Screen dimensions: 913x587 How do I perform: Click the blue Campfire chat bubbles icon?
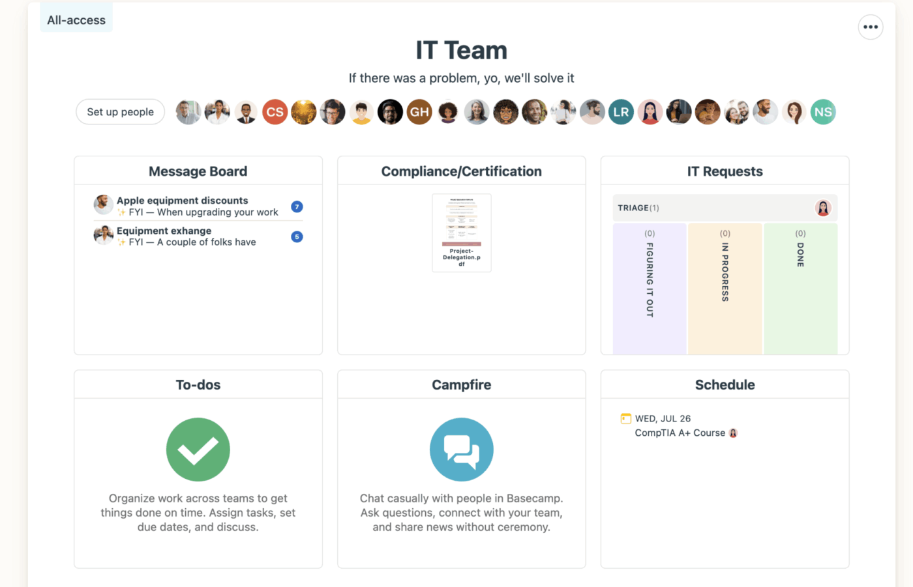click(461, 450)
